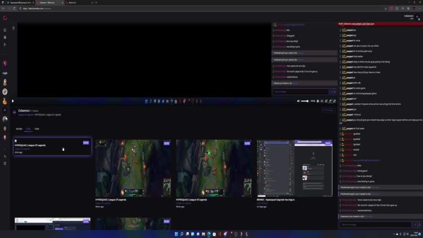The image size is (423, 238).
Task: Open the monitor icon in the left sidebar
Action: click(x=5, y=30)
